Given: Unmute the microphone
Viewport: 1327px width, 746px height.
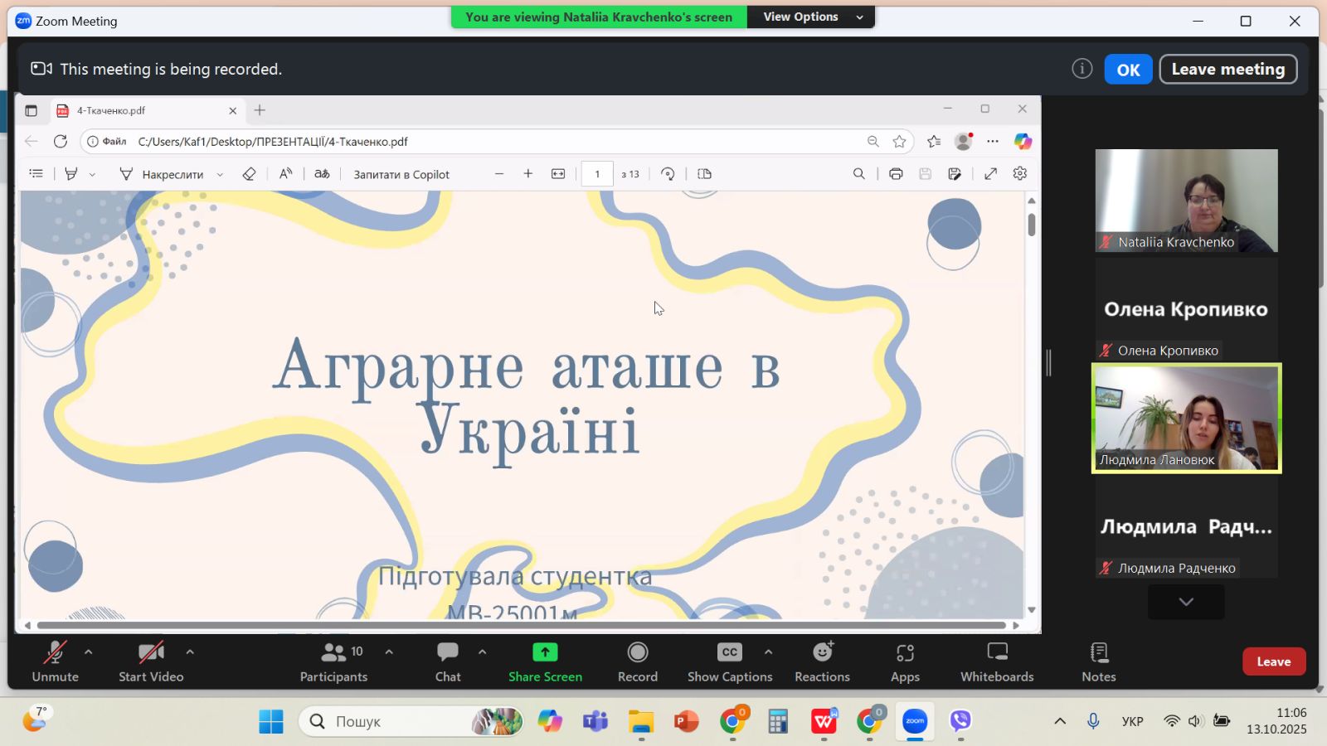Looking at the screenshot, I should [55, 661].
